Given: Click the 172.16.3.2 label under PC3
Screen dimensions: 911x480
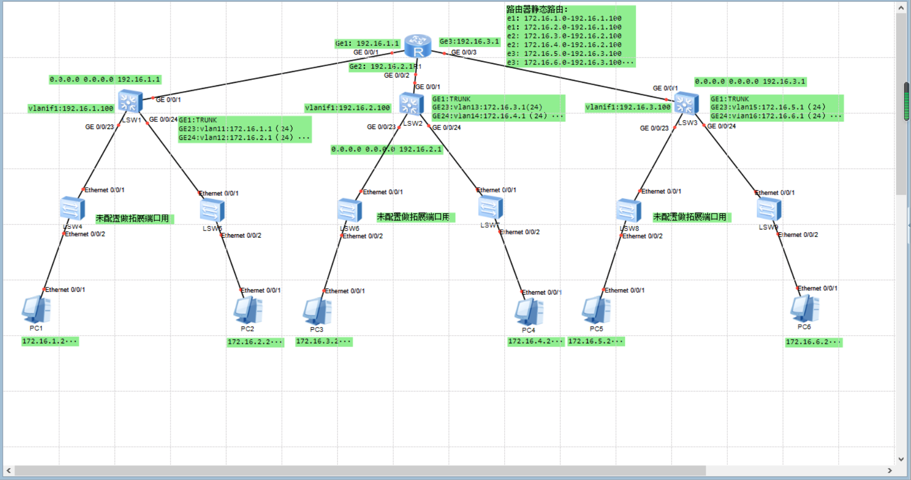Looking at the screenshot, I should tap(324, 342).
